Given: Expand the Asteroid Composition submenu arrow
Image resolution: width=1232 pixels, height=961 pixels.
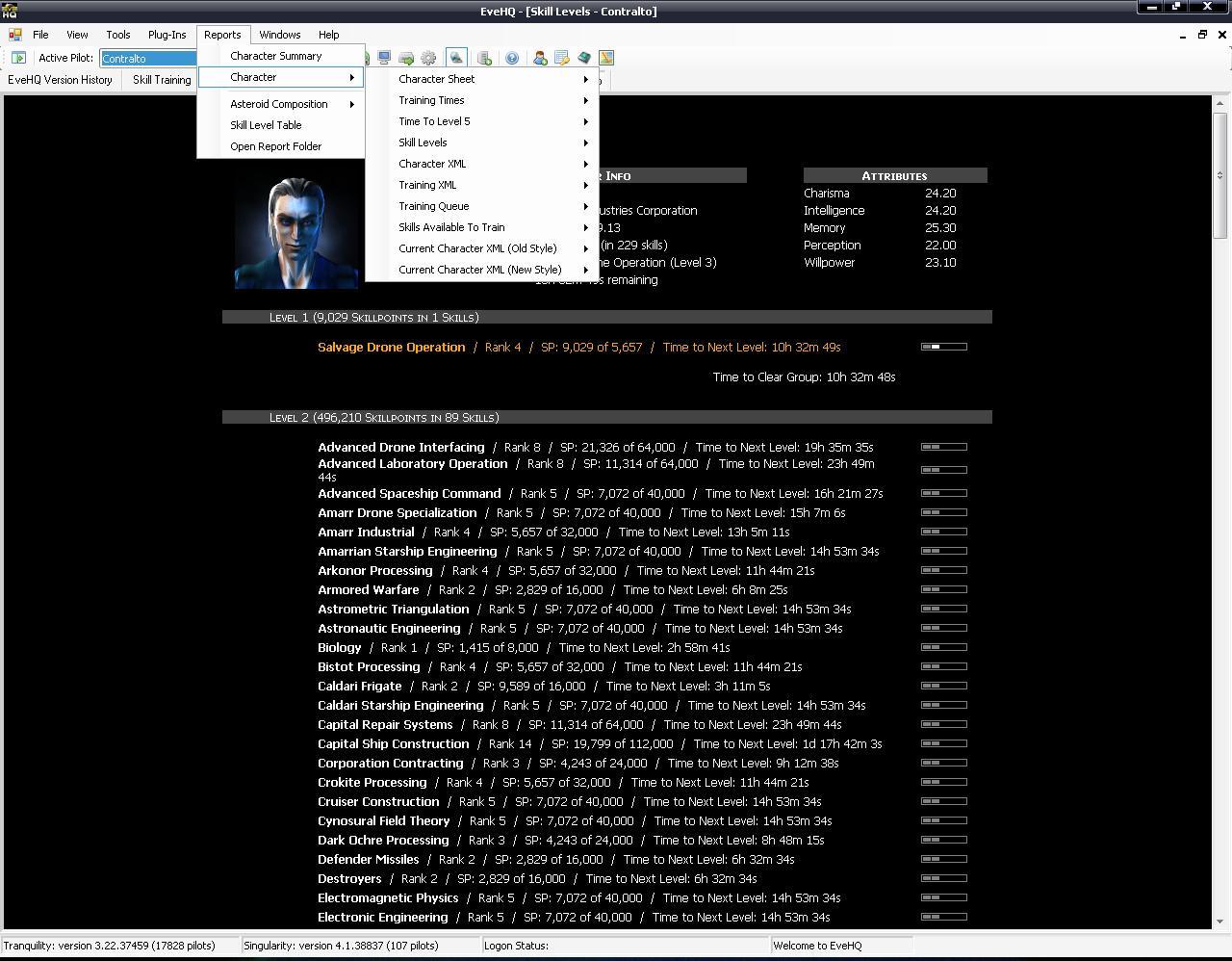Looking at the screenshot, I should [352, 104].
